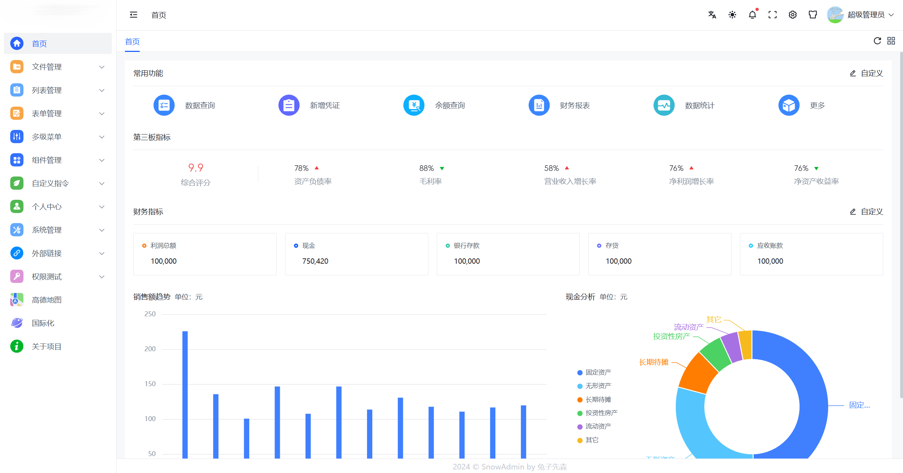Click the 现金 card showing 750,420
The height and width of the screenshot is (473, 903).
(356, 254)
